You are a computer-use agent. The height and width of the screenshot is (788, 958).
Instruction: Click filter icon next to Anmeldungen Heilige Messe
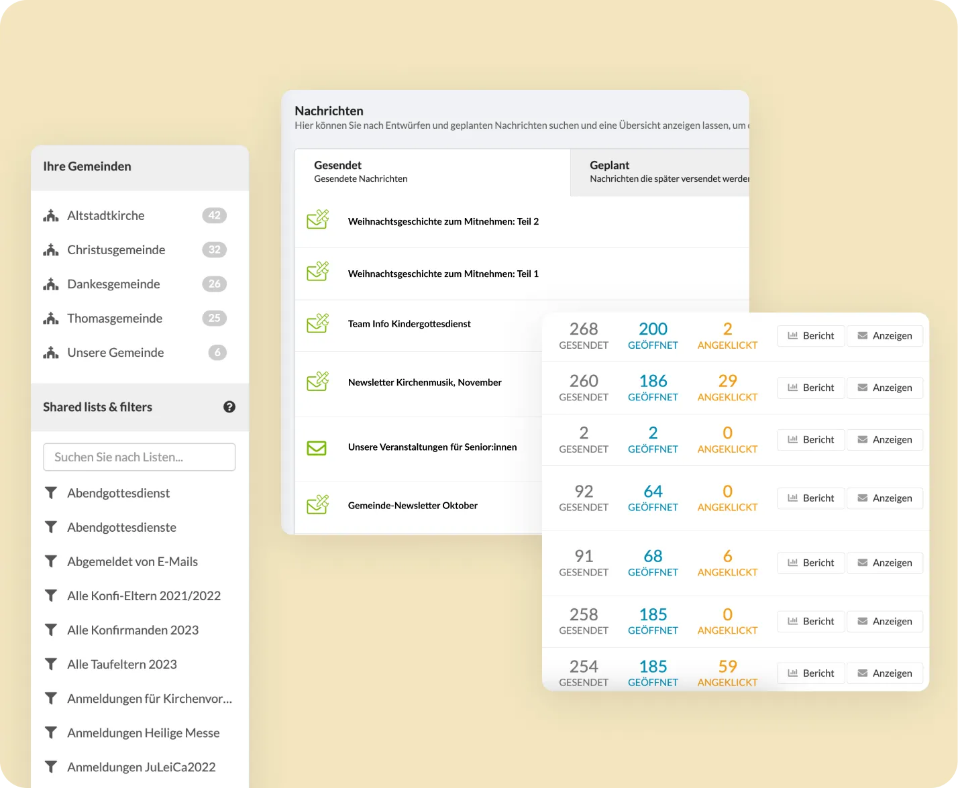pos(51,732)
